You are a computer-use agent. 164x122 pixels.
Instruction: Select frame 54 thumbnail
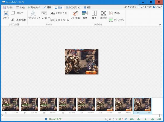(x=30, y=106)
